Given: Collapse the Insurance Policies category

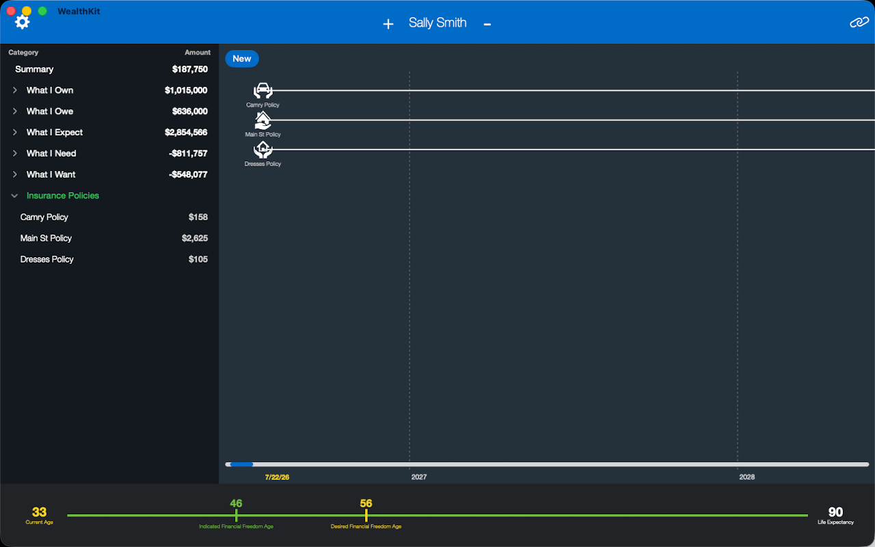Looking at the screenshot, I should 15,196.
